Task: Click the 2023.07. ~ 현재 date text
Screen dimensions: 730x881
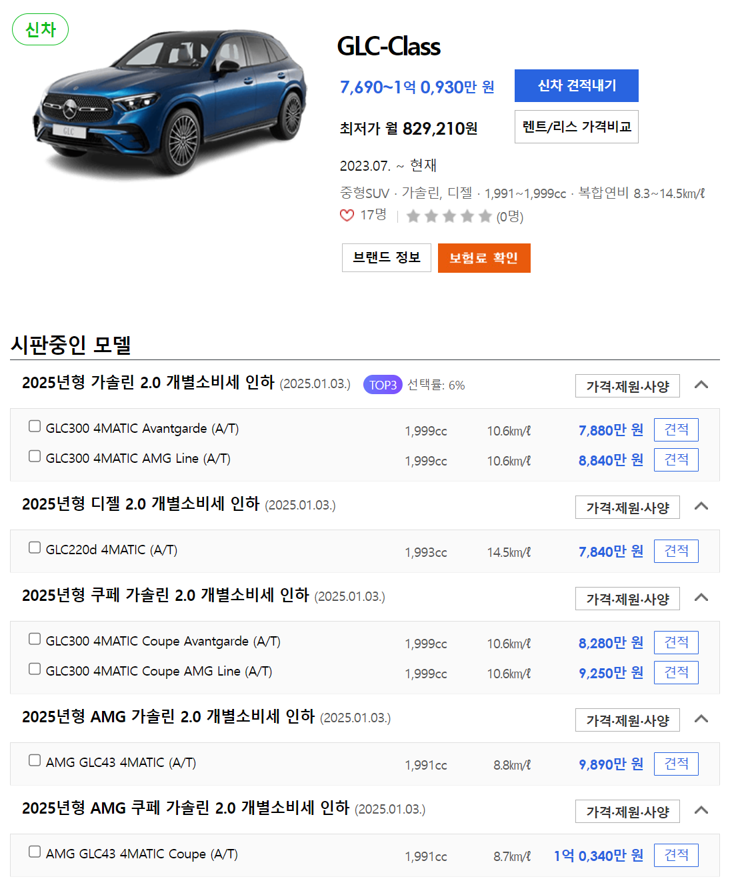Action: [x=388, y=165]
